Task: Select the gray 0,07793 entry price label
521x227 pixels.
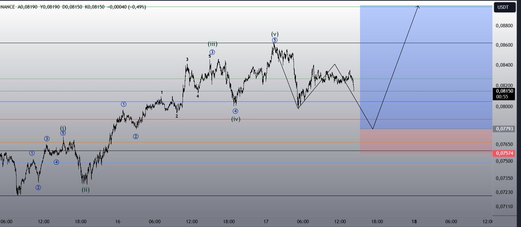Action: coord(505,129)
